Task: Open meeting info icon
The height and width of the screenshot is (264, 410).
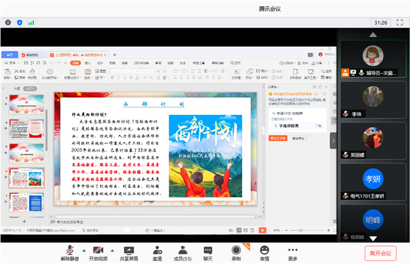Action: pyautogui.click(x=8, y=23)
